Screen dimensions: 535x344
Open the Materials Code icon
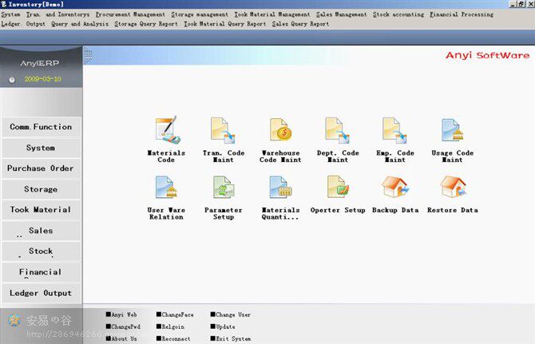(168, 130)
